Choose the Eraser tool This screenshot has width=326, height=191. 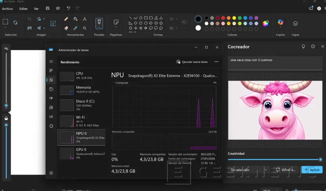click(66, 28)
